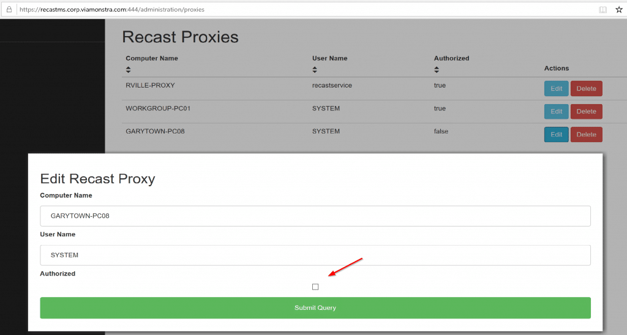This screenshot has height=335, width=627.
Task: Click the favorites star icon
Action: coord(619,10)
